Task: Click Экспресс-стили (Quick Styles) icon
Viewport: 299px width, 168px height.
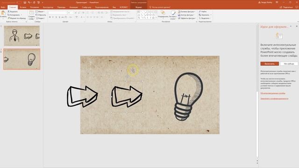Action: coord(173,13)
